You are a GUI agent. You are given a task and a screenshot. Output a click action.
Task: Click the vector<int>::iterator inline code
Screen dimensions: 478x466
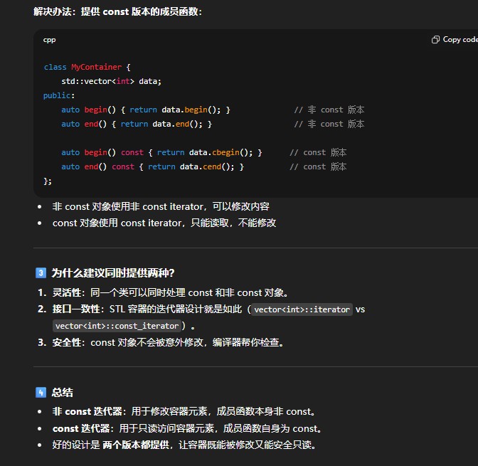(x=302, y=309)
